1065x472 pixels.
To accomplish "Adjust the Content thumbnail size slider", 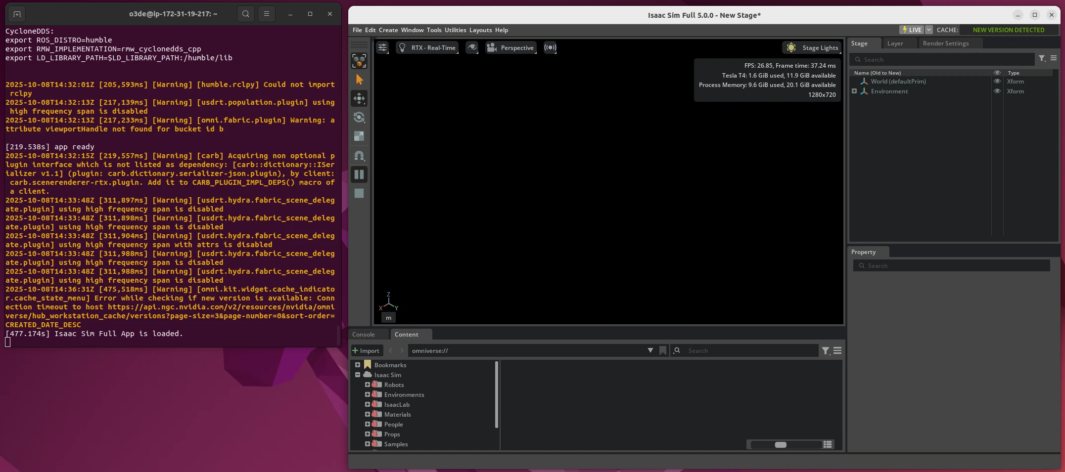I will click(781, 445).
